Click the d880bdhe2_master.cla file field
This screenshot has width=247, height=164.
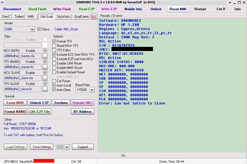(22, 56)
